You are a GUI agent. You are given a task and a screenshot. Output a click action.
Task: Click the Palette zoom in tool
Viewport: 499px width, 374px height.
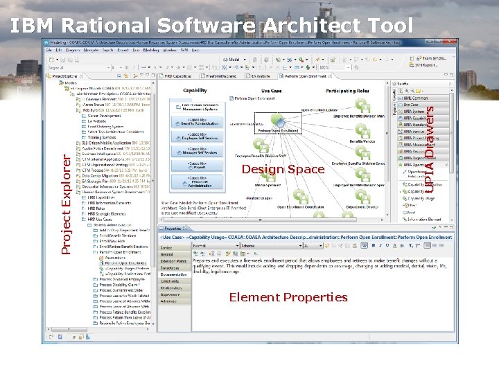(x=407, y=91)
